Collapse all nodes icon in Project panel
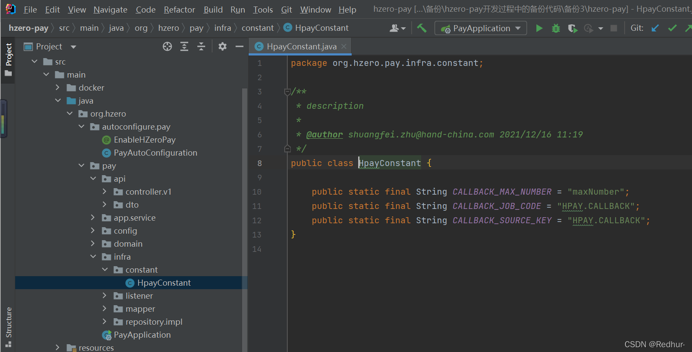Screen dimensions: 692x352 coord(201,46)
